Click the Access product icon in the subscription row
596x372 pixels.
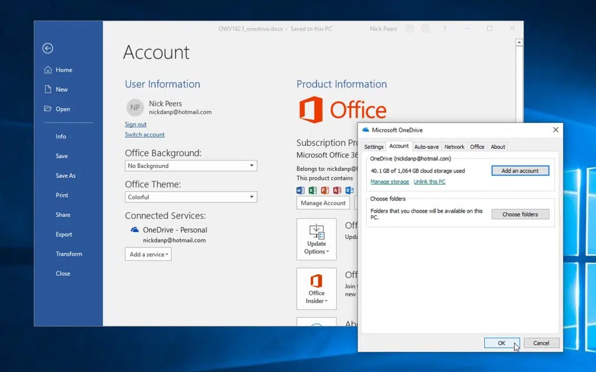337,190
